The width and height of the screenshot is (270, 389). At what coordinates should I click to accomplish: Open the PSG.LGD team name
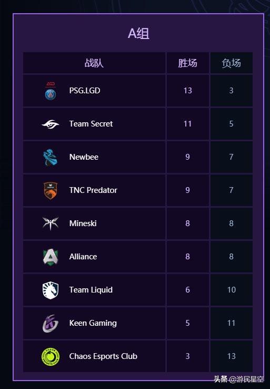pos(85,91)
